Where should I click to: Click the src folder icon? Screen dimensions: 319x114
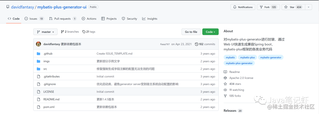pos(38,69)
